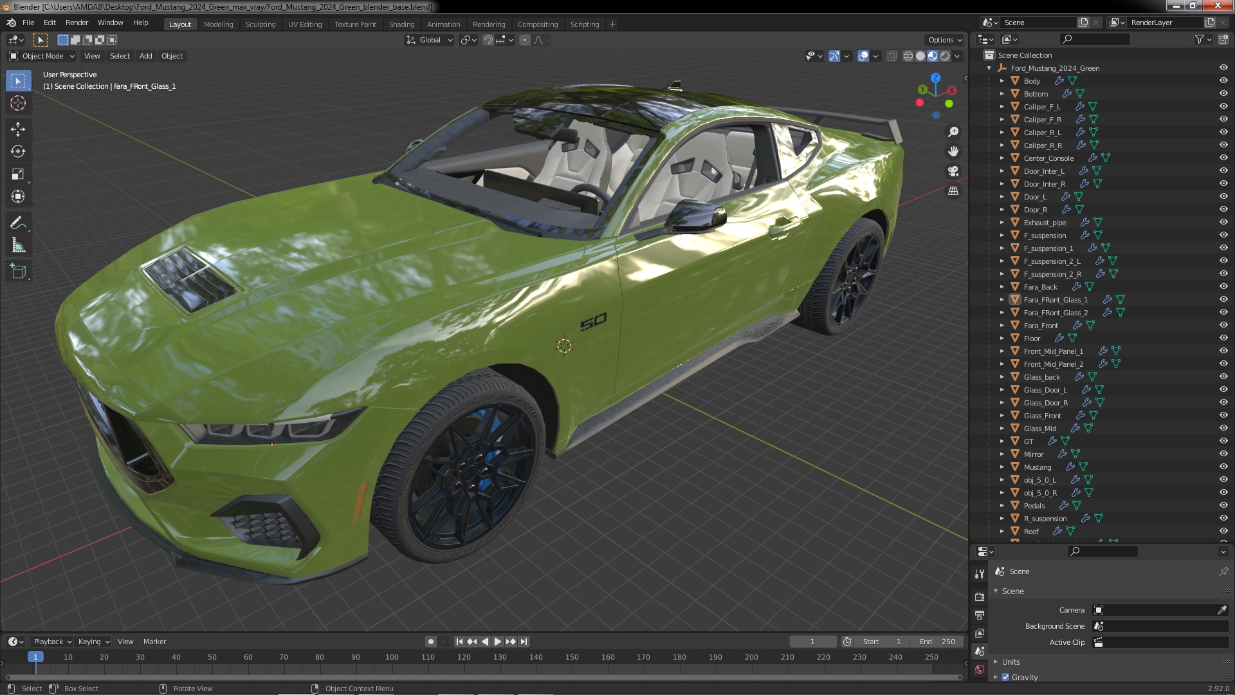The image size is (1235, 695).
Task: Toggle proportional editing
Action: coord(525,40)
